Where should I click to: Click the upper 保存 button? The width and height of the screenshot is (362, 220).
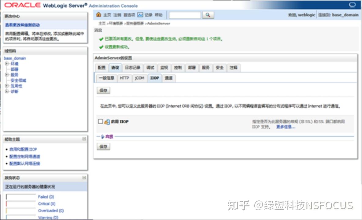pyautogui.click(x=103, y=90)
